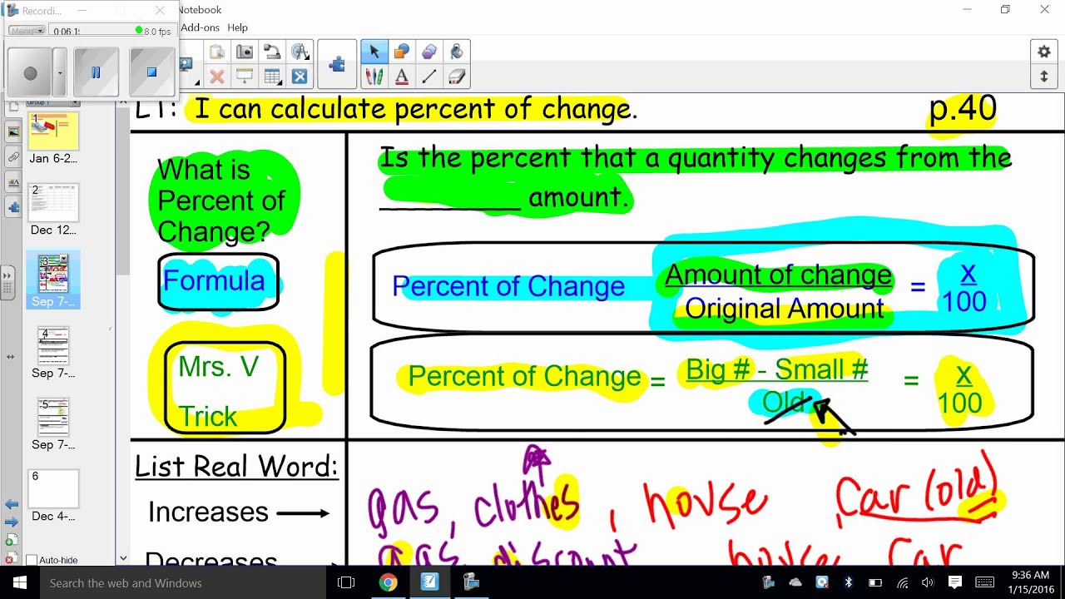Viewport: 1065px width, 599px height.
Task: Choose the Pens tool
Action: click(374, 77)
